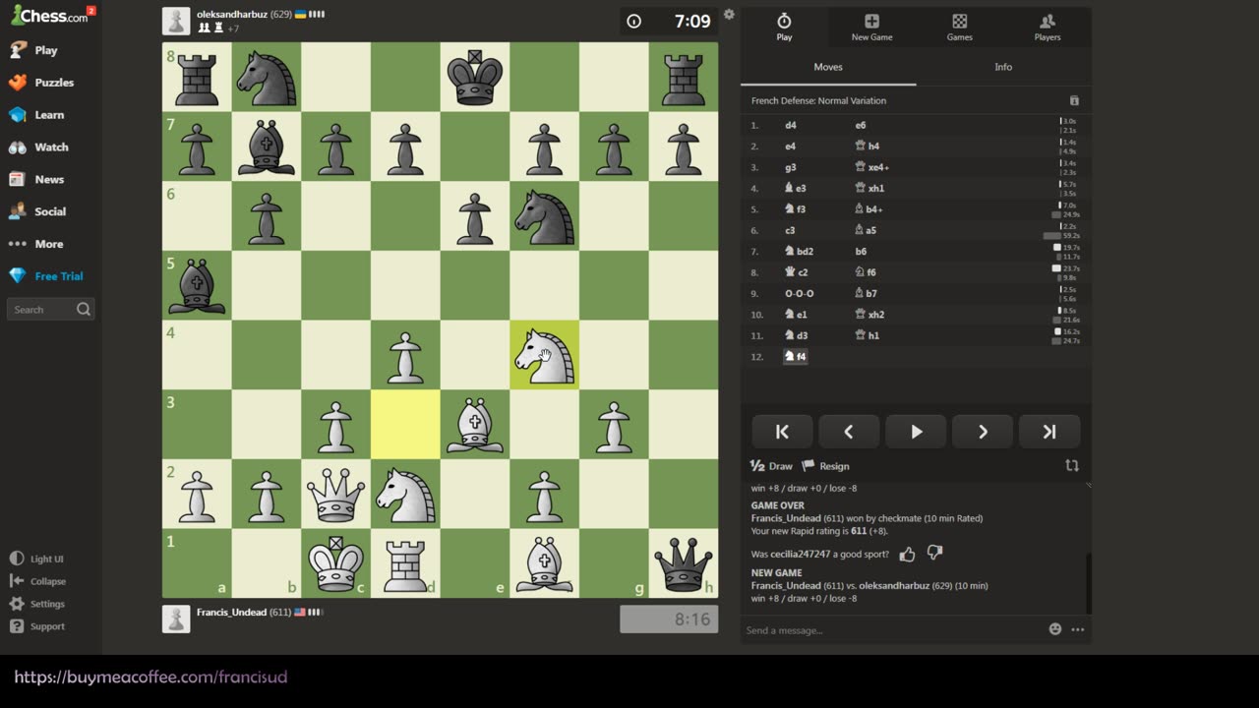Screen dimensions: 1259x708
Task: Click the search magnifier icon
Action: [84, 309]
